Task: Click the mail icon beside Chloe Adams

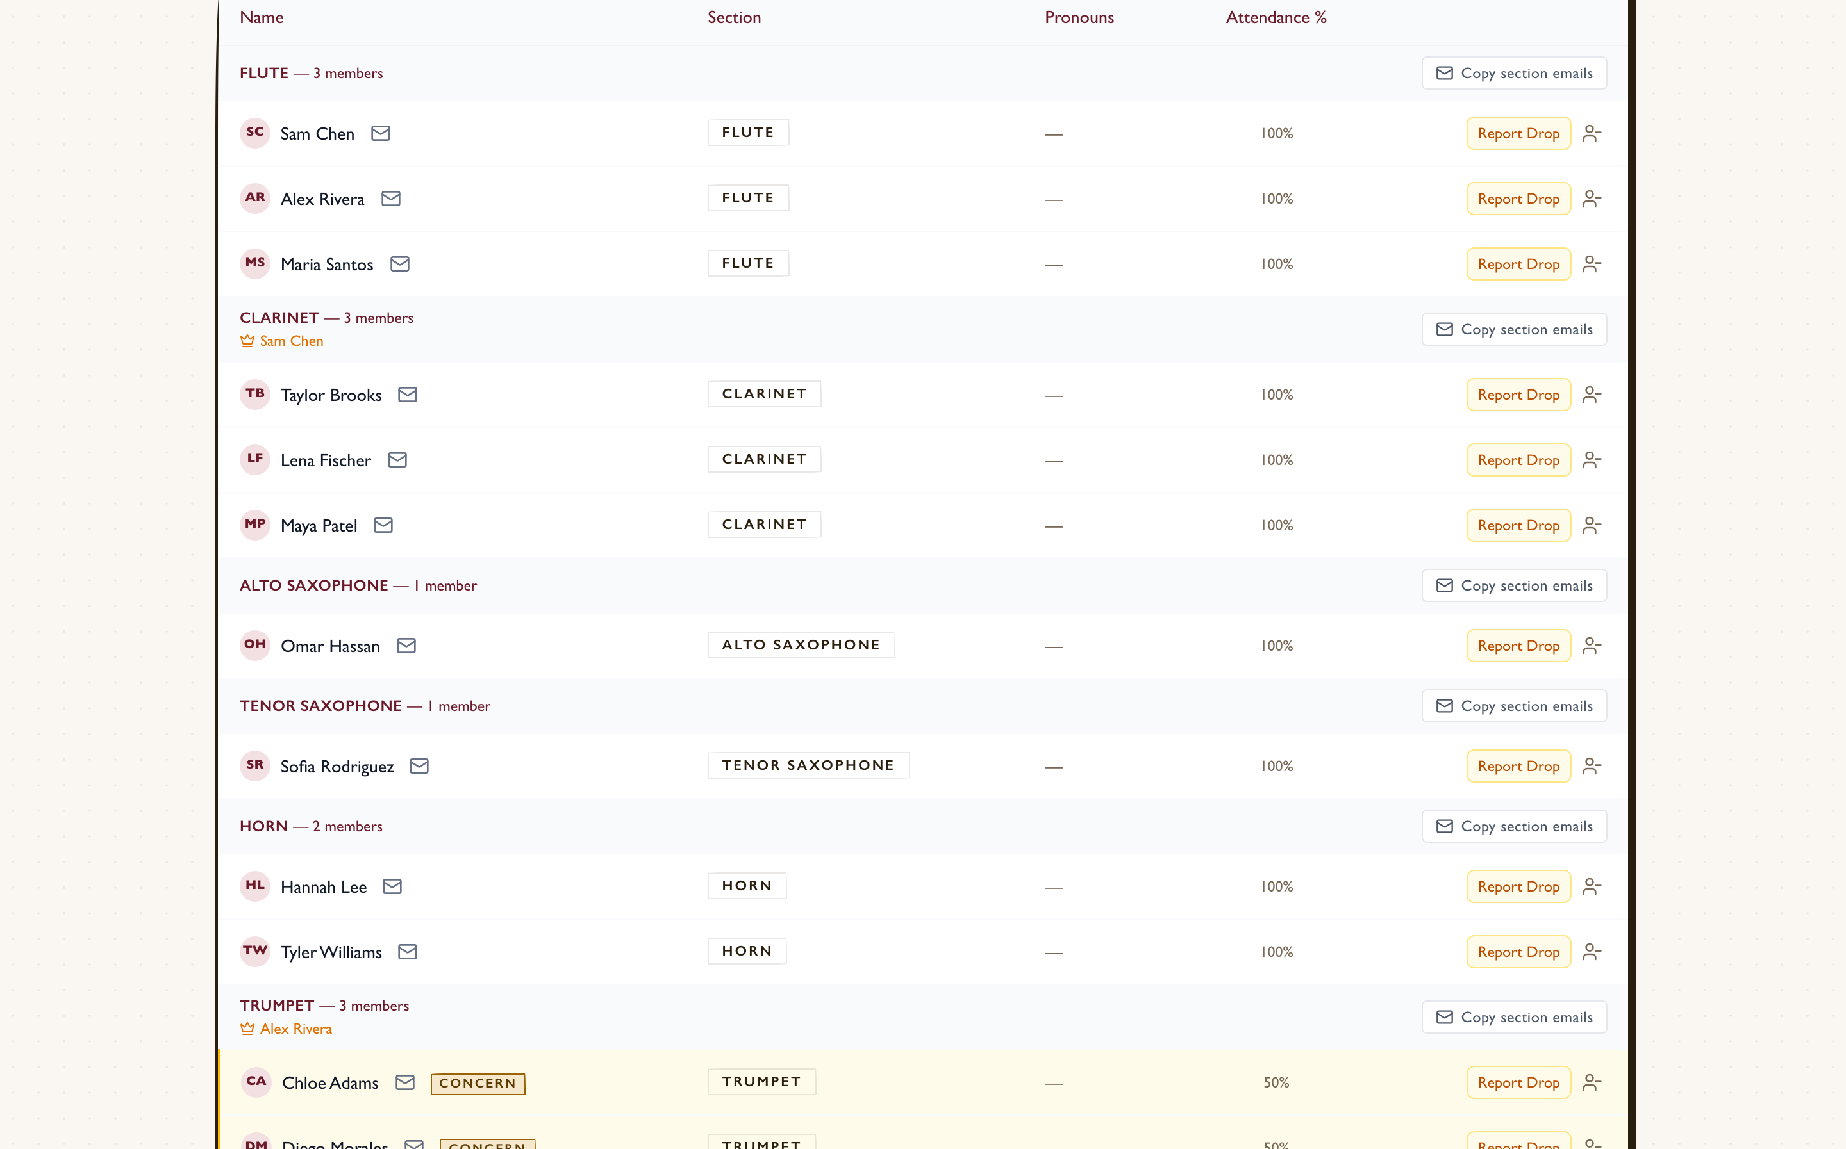Action: (x=405, y=1083)
